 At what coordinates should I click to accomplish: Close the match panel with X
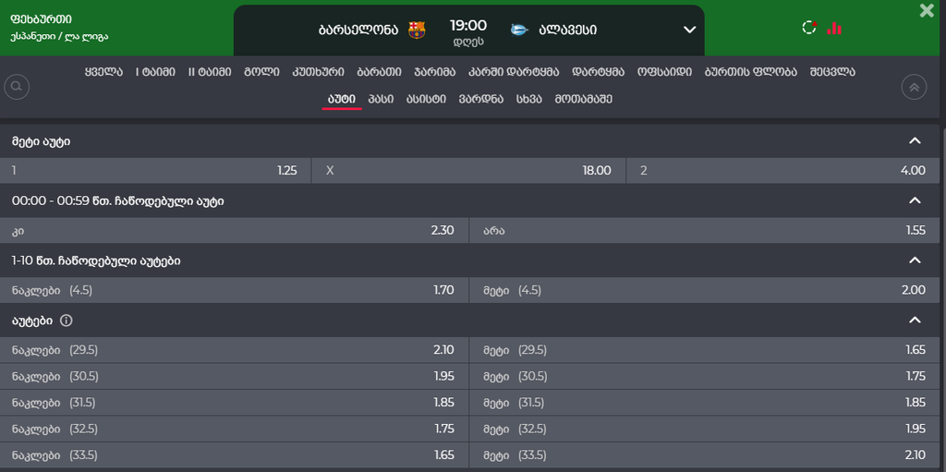[926, 10]
